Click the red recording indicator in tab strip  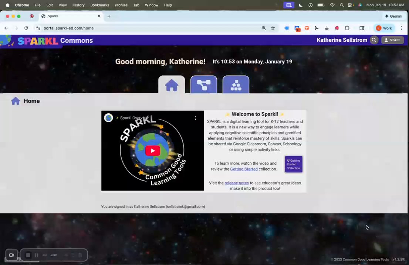pos(31,16)
